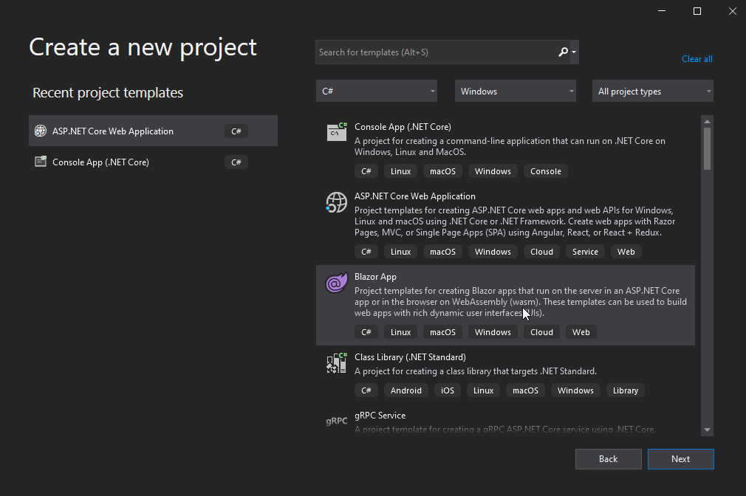Click the Console tag under Console App
The image size is (746, 496).
click(546, 171)
